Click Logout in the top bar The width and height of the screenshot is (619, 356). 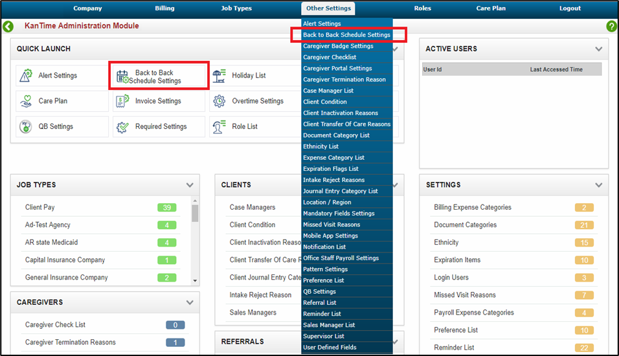click(570, 8)
